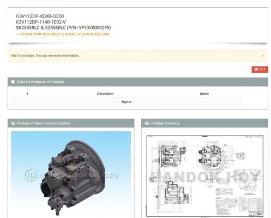Image resolution: width=271 pixels, height=218 pixels.
Task: Click the Related Products of Handok heading
Action: 41,82
